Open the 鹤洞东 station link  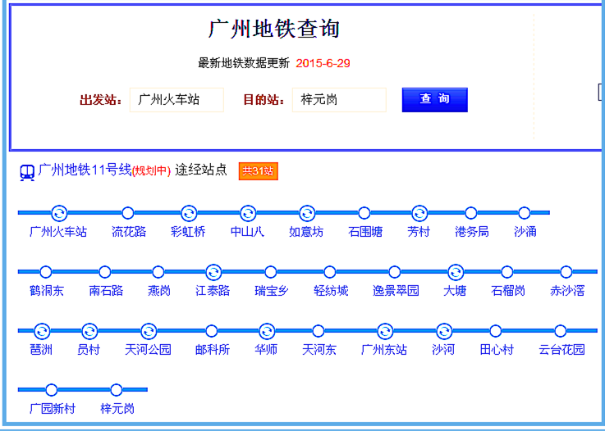pos(47,291)
